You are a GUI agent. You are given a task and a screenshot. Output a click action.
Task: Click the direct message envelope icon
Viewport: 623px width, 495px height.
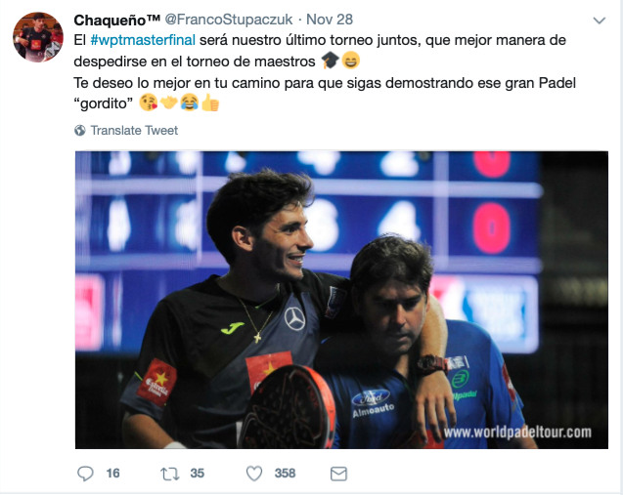[338, 474]
